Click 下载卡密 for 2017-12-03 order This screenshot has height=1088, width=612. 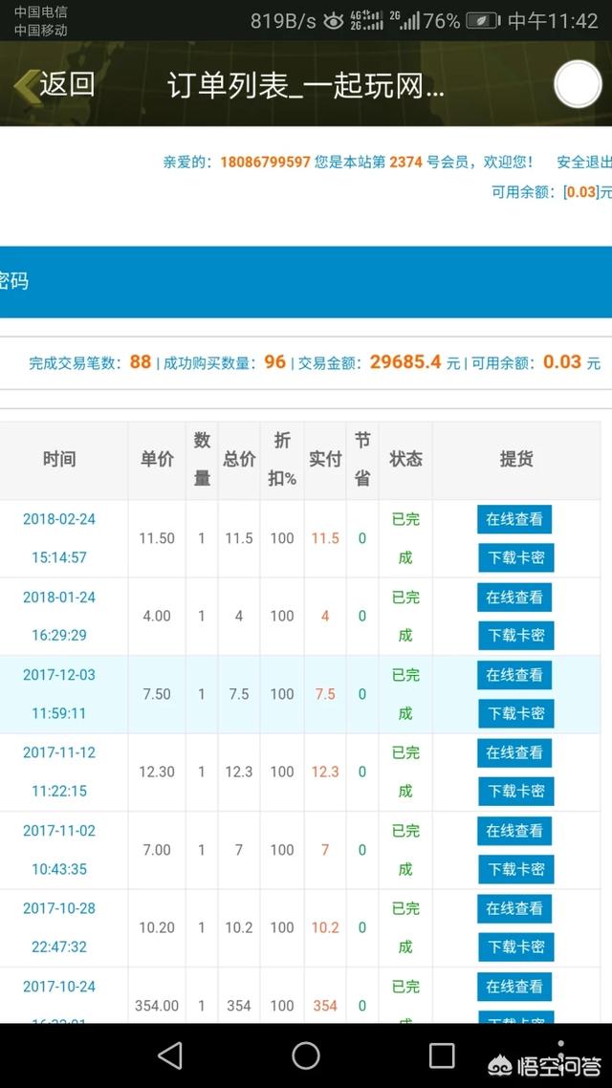(x=515, y=713)
